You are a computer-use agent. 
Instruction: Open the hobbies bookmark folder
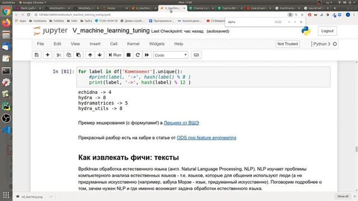(x=56, y=21)
